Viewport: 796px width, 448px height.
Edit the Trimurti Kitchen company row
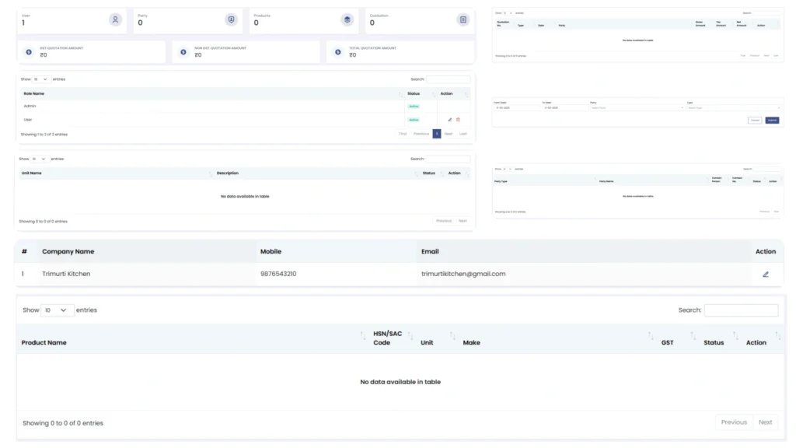click(766, 275)
